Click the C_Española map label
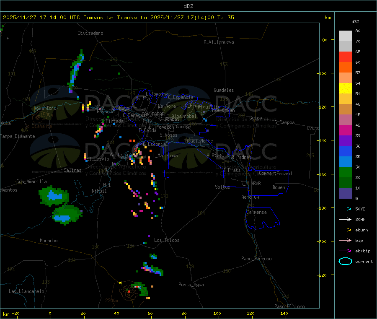The width and height of the screenshot is (377, 319). (x=181, y=97)
